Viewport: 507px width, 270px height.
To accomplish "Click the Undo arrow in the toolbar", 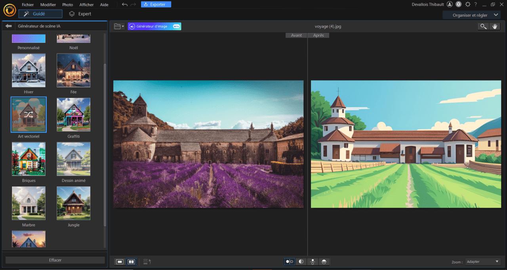I will [x=124, y=4].
